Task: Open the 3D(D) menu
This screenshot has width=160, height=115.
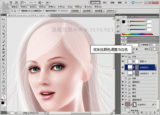Action: coord(70,7)
